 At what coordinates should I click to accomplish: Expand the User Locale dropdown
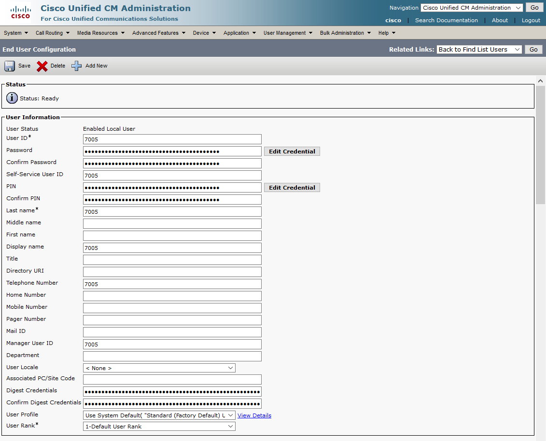pos(159,368)
